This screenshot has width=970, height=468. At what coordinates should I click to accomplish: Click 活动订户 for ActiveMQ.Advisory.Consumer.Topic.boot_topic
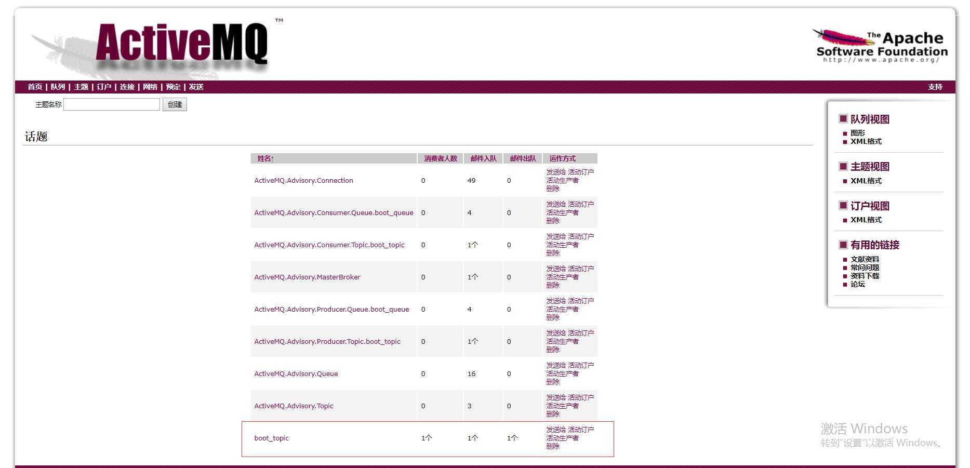click(x=581, y=236)
